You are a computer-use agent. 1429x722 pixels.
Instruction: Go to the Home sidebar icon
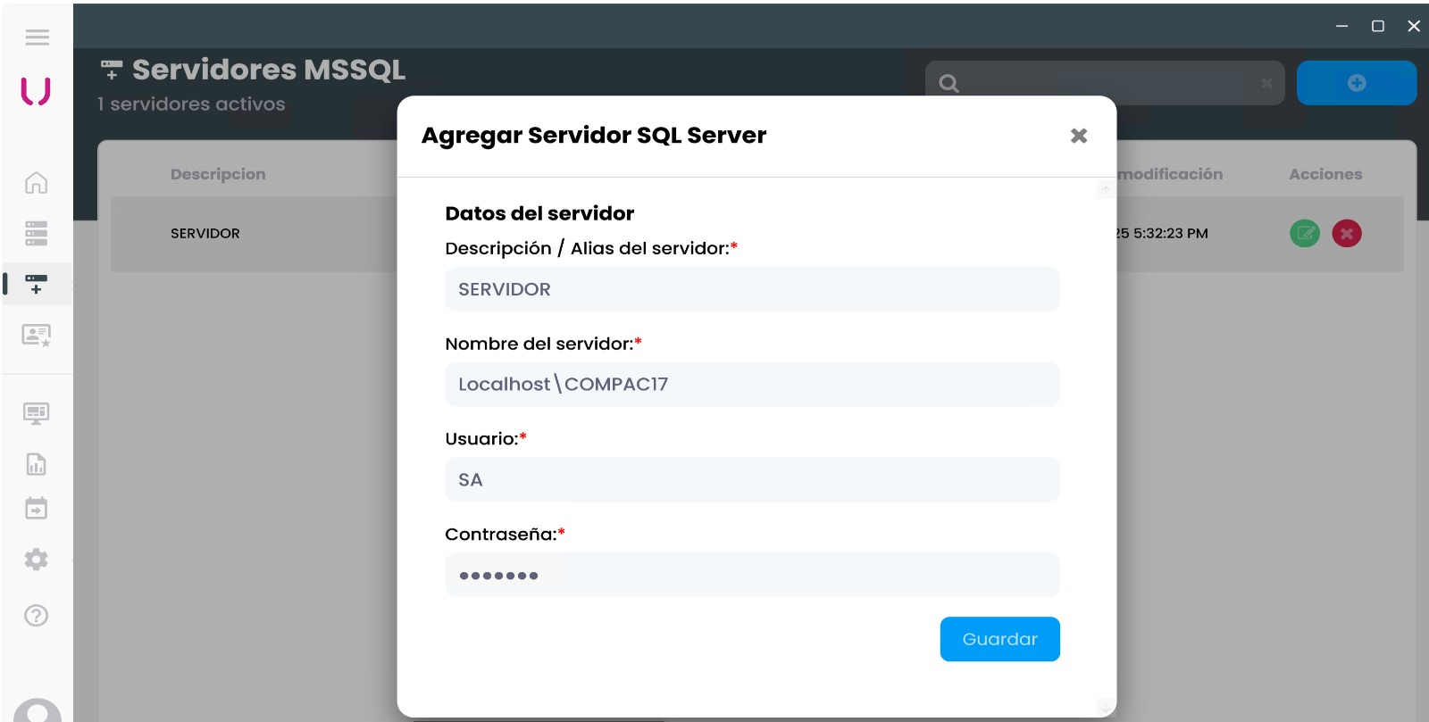[x=36, y=183]
